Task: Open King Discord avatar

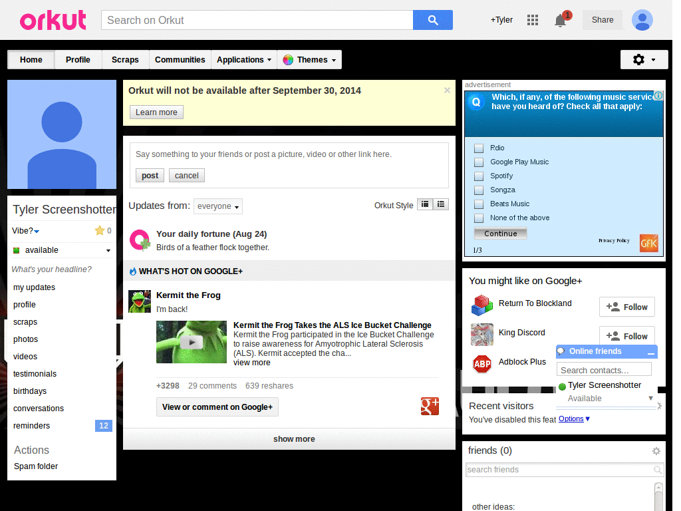Action: [x=482, y=334]
